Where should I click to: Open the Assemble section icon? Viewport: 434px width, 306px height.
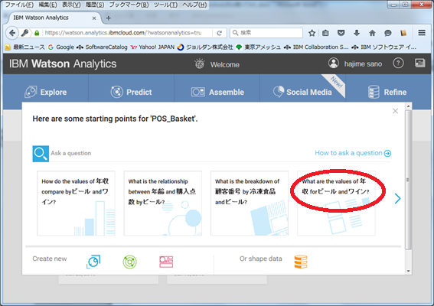pos(198,92)
